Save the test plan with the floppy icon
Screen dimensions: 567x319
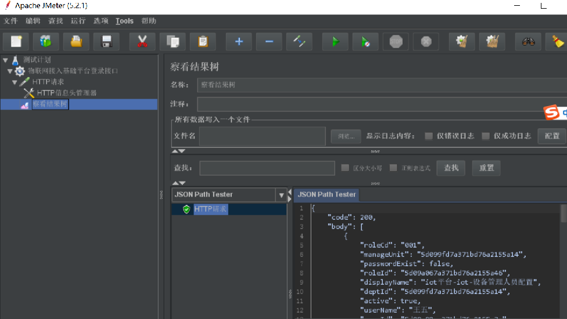107,42
